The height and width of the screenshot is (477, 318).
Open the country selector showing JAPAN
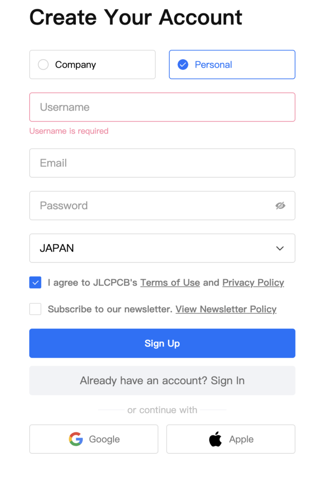click(162, 248)
